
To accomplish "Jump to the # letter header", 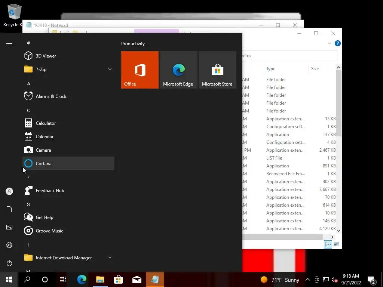I will point(28,43).
